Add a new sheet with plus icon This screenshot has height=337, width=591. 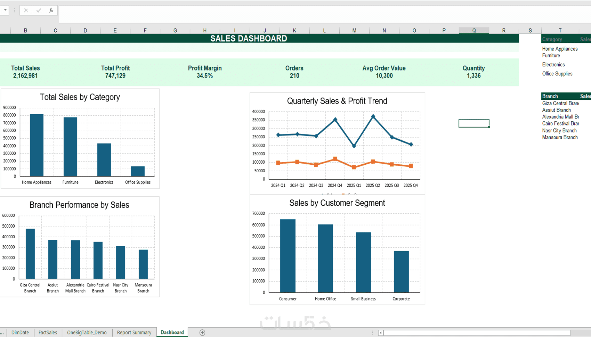click(x=202, y=332)
